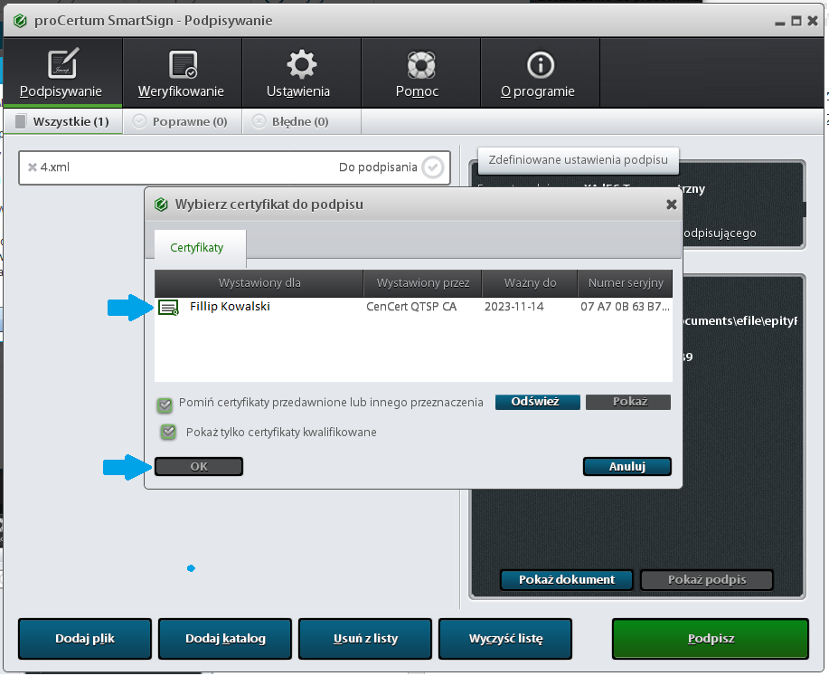Click the dialog's green shield icon
Image resolution: width=829 pixels, height=676 pixels.
[x=161, y=205]
